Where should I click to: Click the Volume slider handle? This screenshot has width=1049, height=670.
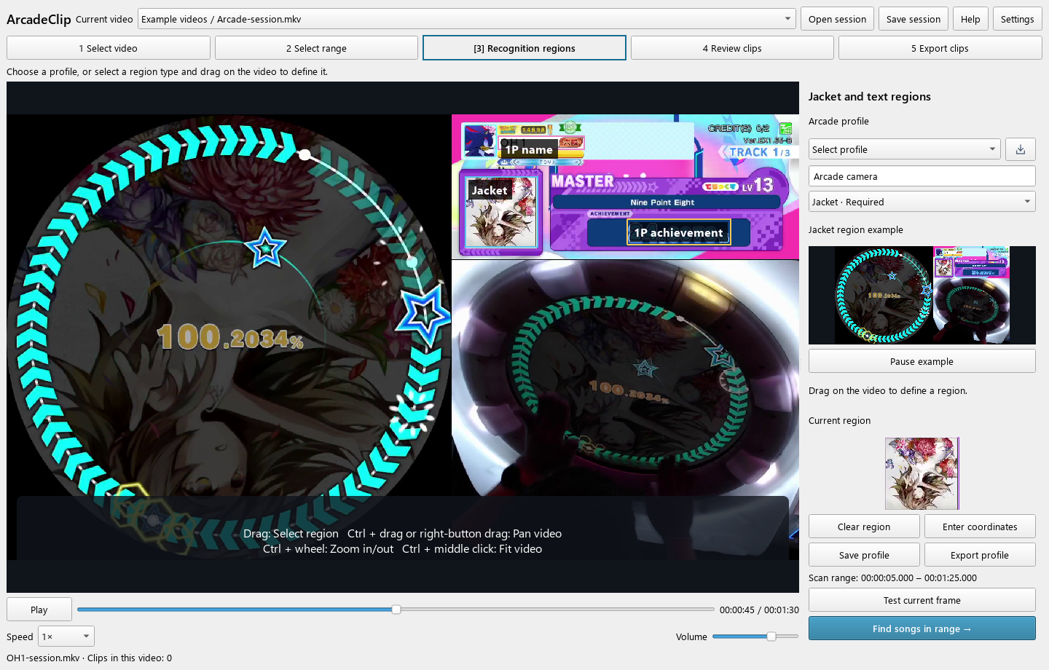point(771,636)
